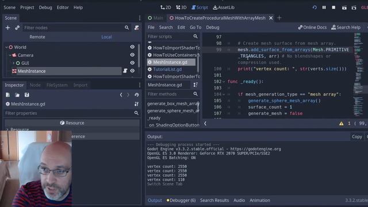Viewport: 368px width, 207px height.
Task: Open the Project menu
Action: 27,7
